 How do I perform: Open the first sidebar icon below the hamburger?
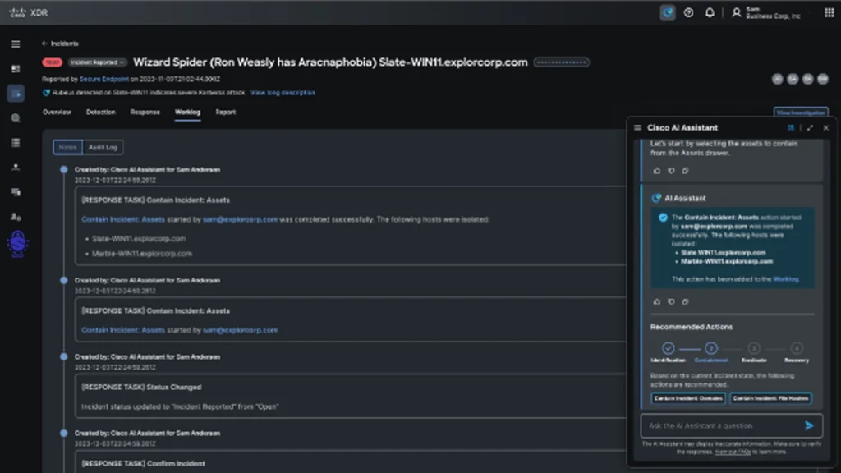16,69
